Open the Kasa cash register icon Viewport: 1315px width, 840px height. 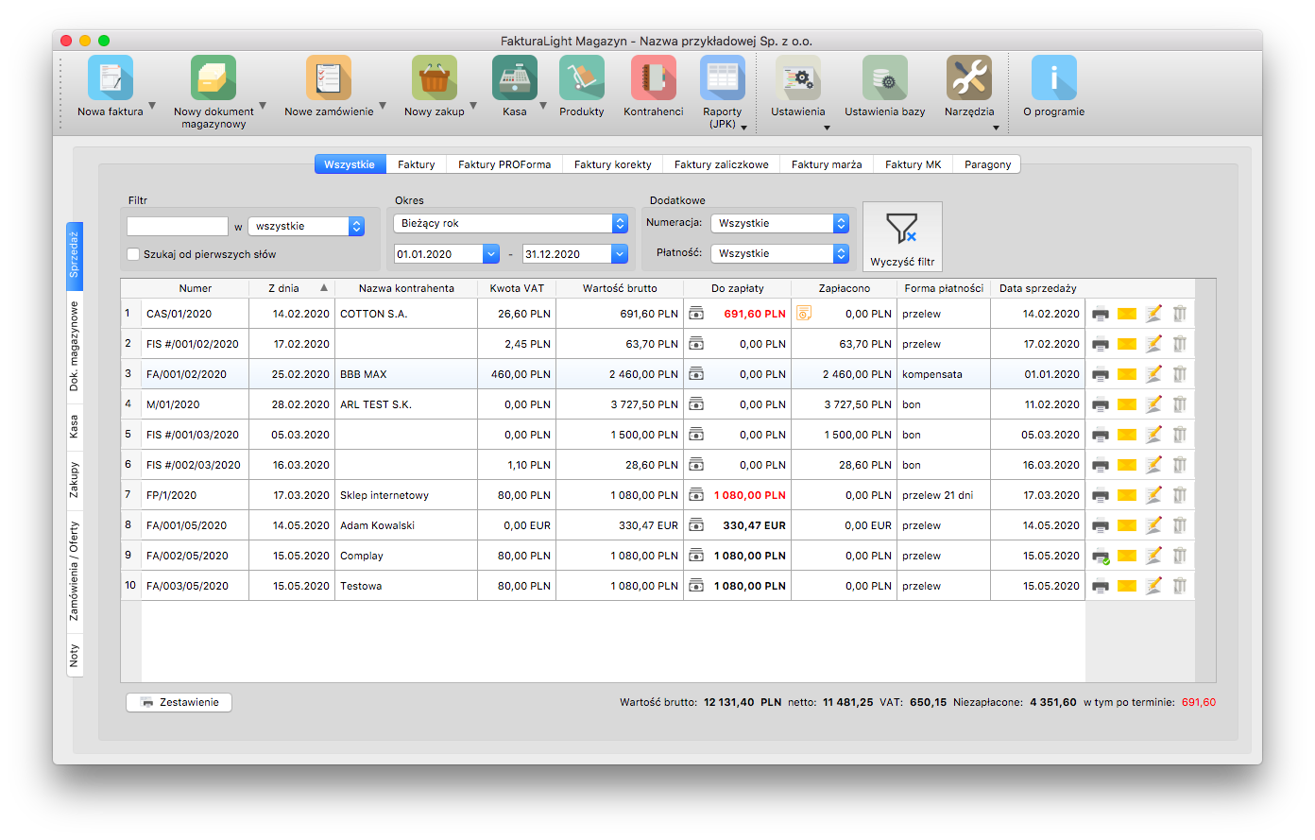coord(515,77)
